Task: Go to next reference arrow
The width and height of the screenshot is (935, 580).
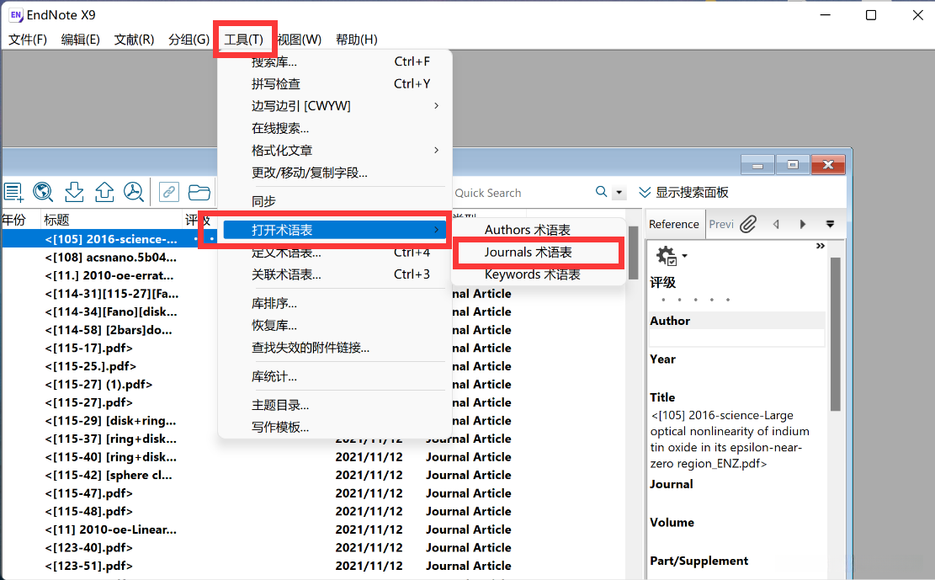Action: coord(803,225)
